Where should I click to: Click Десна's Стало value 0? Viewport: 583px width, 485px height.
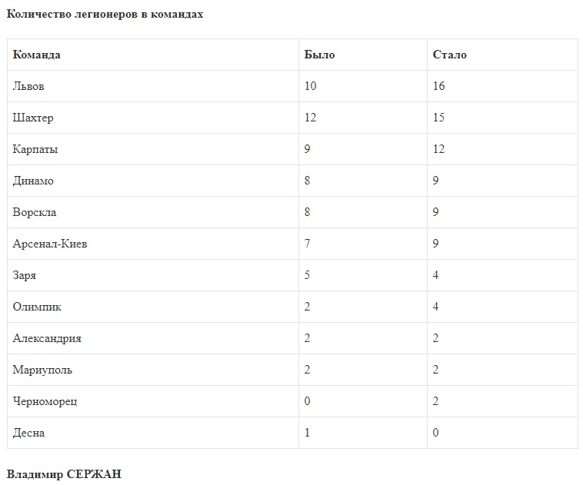(436, 433)
